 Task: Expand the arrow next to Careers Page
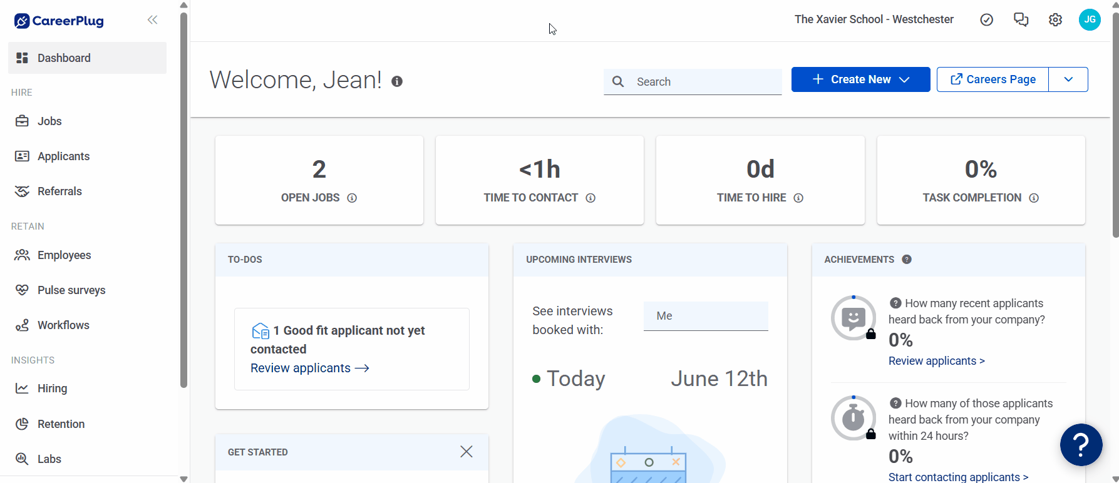tap(1068, 79)
